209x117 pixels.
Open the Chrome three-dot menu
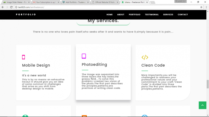tap(206, 7)
